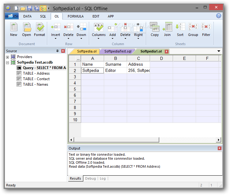Click the Copy sheets icon
This screenshot has height=195, width=230.
155,27
